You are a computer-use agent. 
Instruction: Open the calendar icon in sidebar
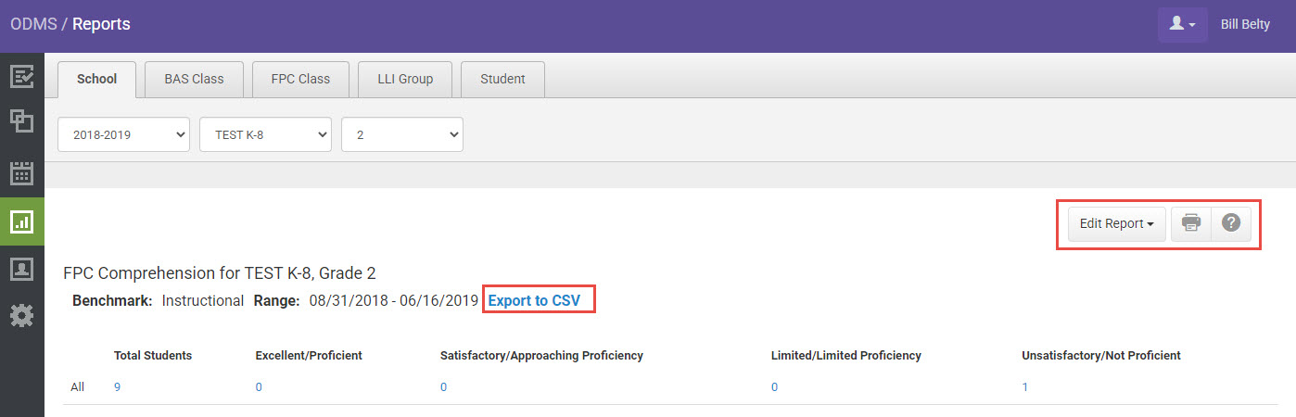tap(21, 172)
